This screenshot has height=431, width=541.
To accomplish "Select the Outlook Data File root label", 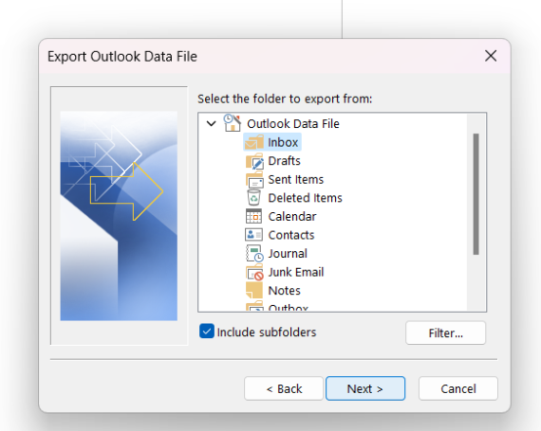I will pyautogui.click(x=293, y=123).
